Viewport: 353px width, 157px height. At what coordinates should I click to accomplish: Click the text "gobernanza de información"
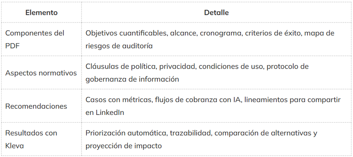pyautogui.click(x=132, y=79)
